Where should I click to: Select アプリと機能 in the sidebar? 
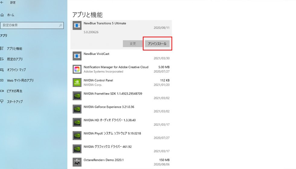point(14,49)
